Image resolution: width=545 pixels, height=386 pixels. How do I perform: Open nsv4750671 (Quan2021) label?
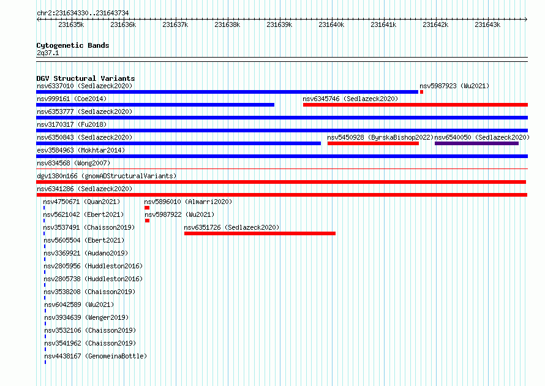81,202
